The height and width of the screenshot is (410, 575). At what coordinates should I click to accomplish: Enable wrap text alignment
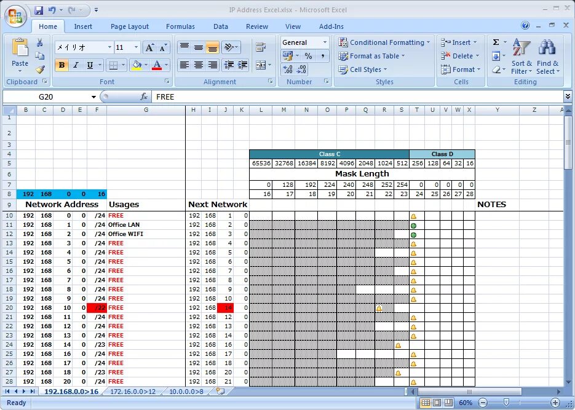click(262, 47)
